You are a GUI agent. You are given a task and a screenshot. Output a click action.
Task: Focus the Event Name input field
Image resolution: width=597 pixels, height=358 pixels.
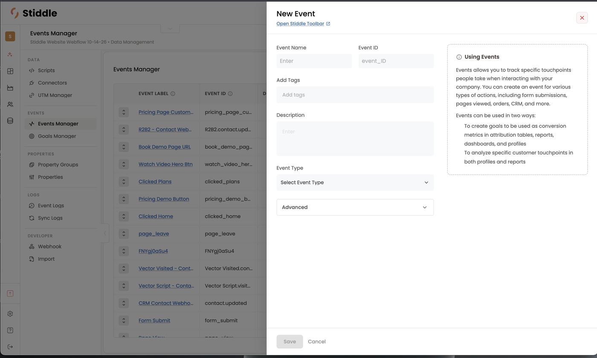(314, 61)
